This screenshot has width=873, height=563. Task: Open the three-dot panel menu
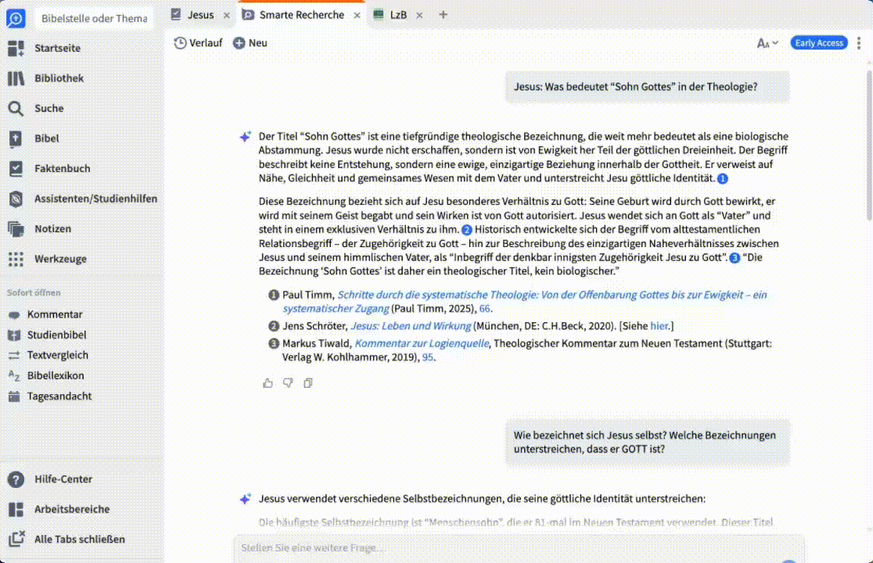click(x=859, y=43)
